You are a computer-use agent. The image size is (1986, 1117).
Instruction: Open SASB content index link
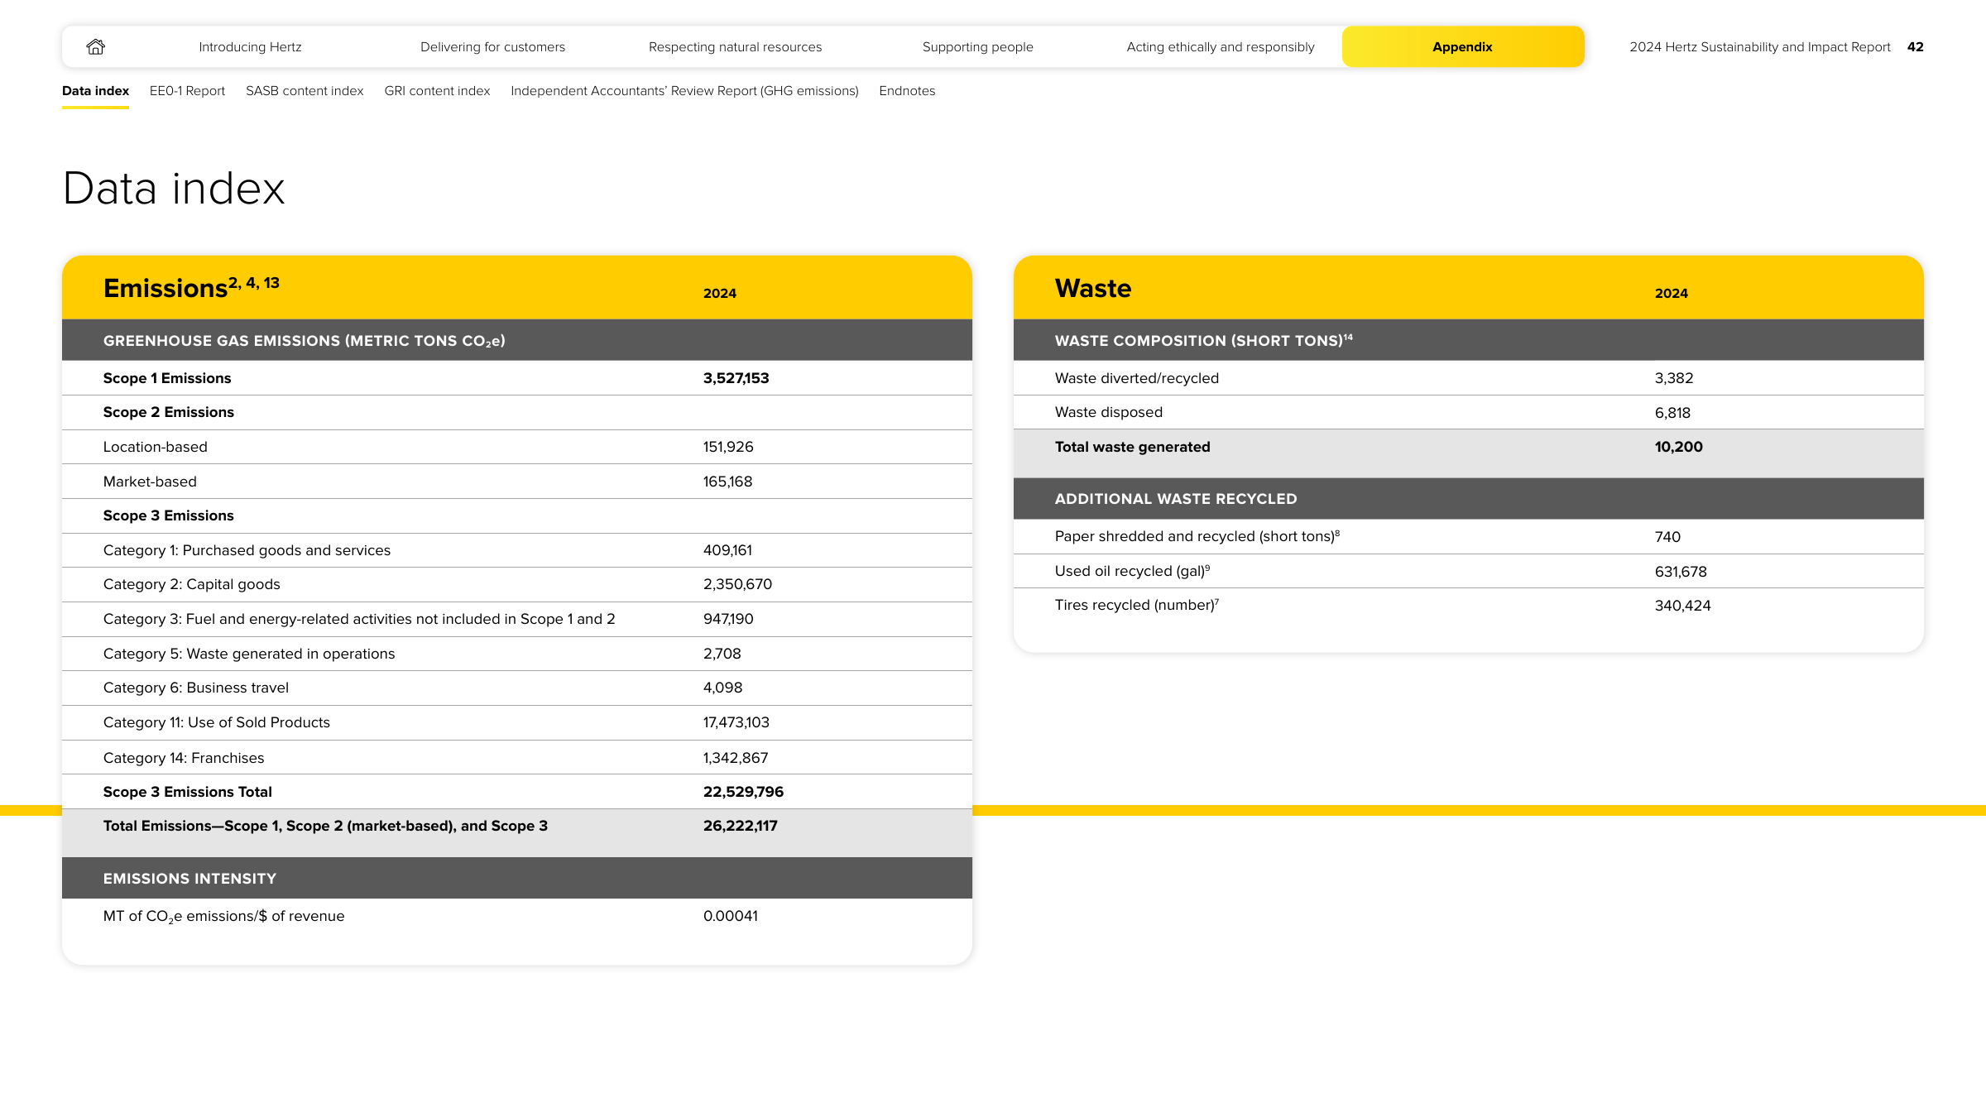[305, 91]
